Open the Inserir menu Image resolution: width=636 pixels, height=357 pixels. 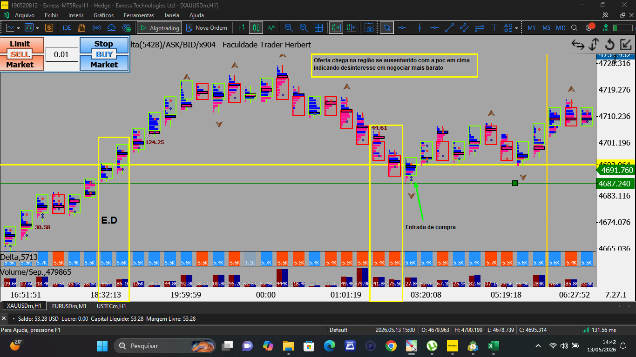tap(75, 15)
